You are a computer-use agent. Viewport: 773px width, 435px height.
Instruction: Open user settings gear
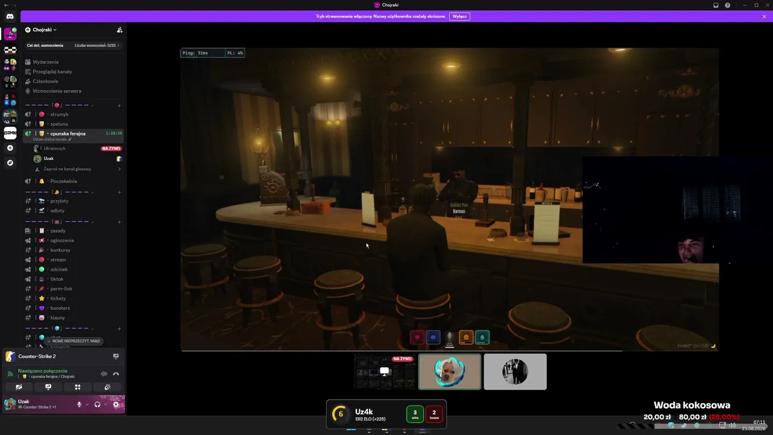coord(116,404)
